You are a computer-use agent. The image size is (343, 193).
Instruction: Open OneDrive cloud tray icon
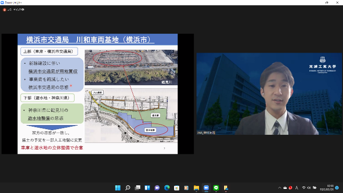click(285, 188)
